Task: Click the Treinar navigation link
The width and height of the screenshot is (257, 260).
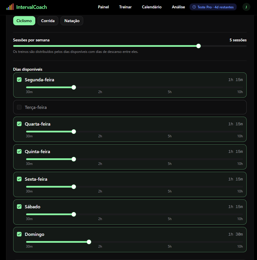Action: click(x=125, y=7)
